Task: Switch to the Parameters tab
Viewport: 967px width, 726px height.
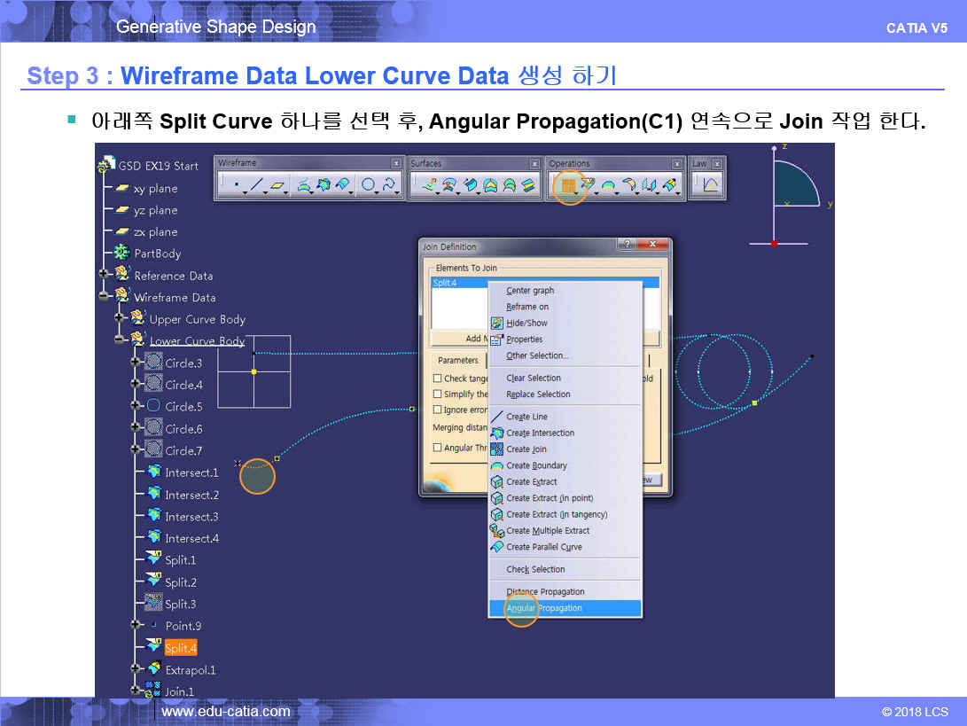Action: pos(457,360)
